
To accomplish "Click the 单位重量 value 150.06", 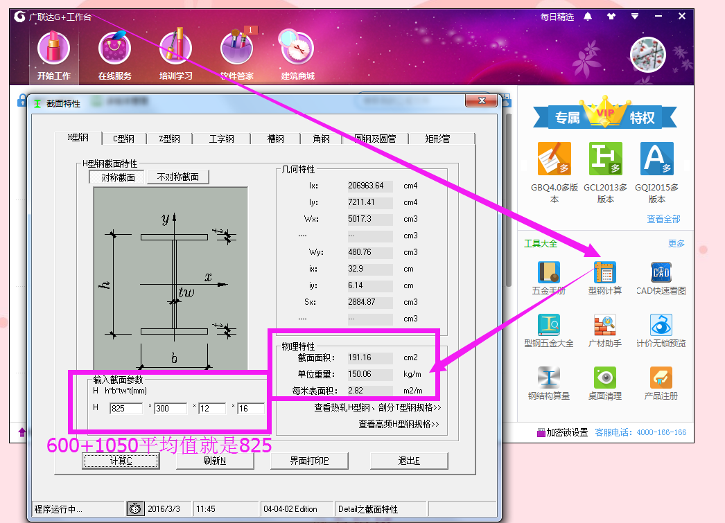I will [370, 374].
